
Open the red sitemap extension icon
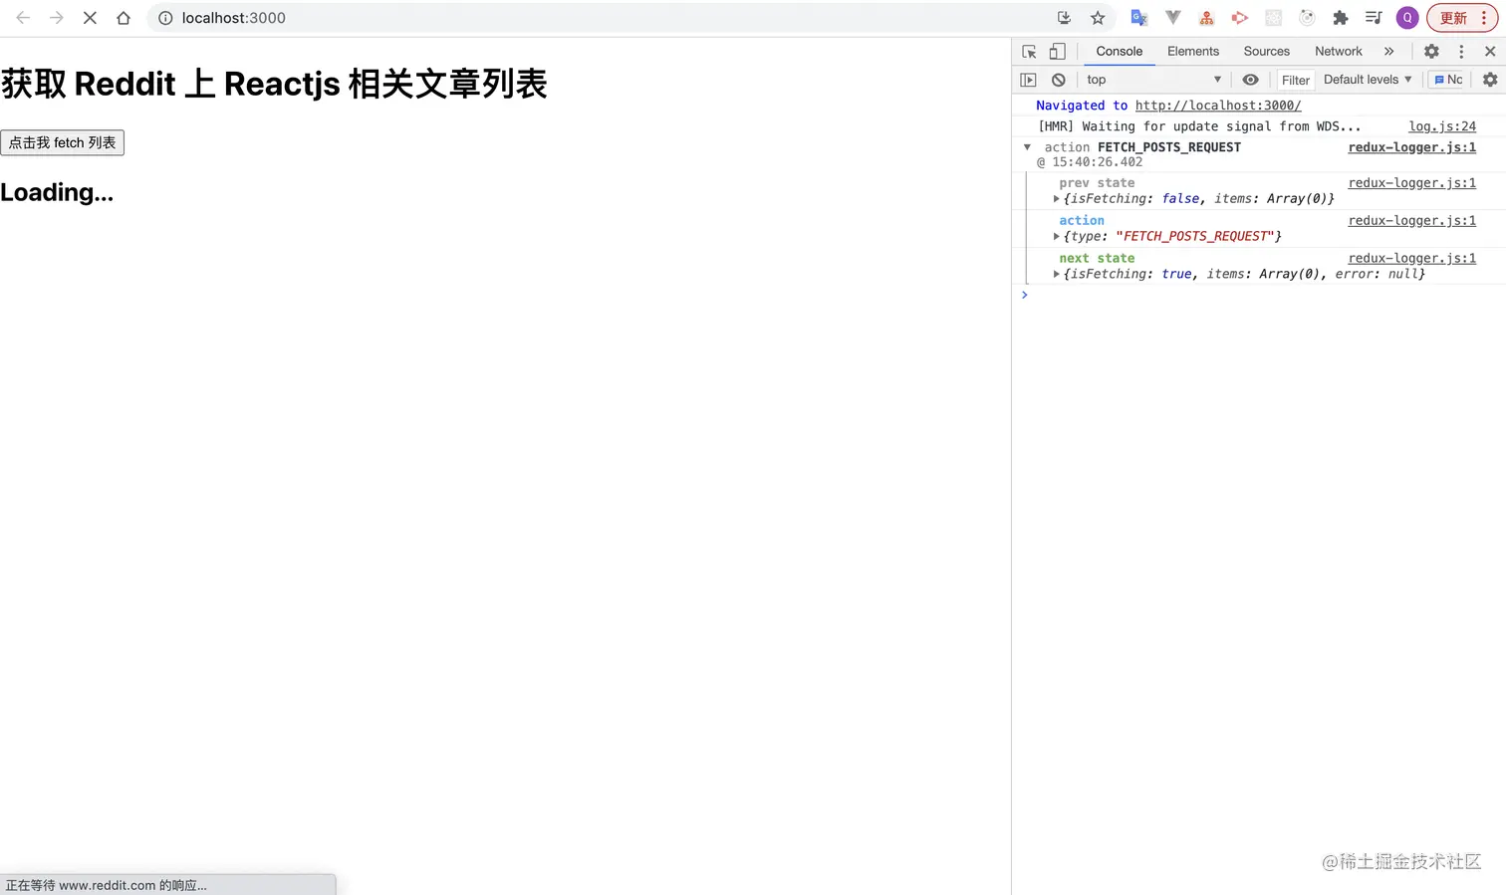point(1206,18)
